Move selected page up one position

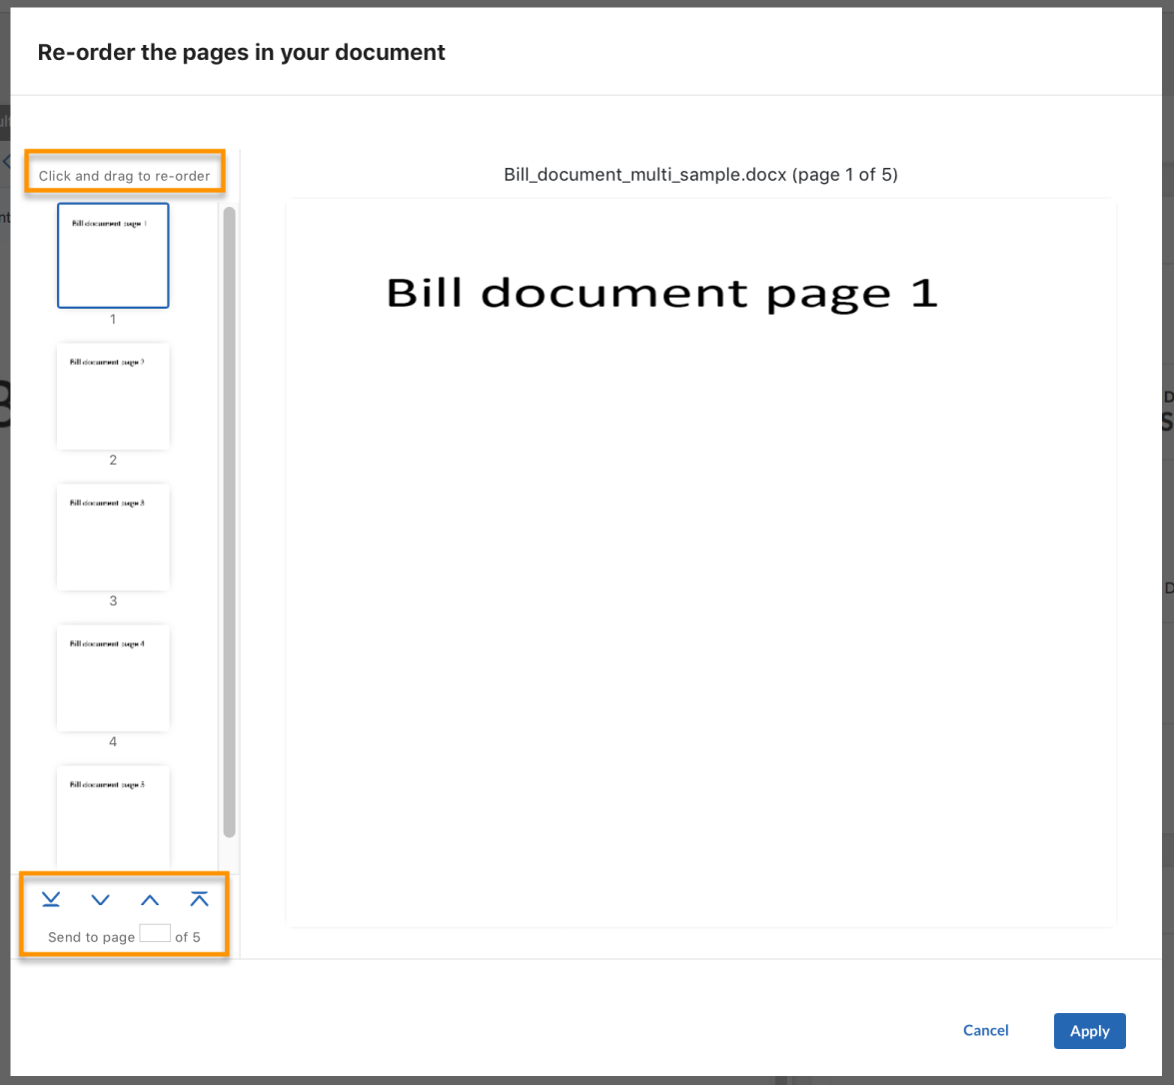tap(150, 899)
